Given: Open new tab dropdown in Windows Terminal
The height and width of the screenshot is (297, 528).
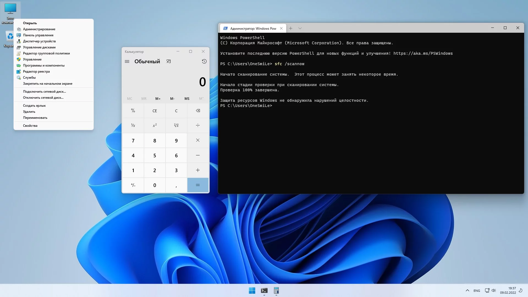Looking at the screenshot, I should (300, 28).
